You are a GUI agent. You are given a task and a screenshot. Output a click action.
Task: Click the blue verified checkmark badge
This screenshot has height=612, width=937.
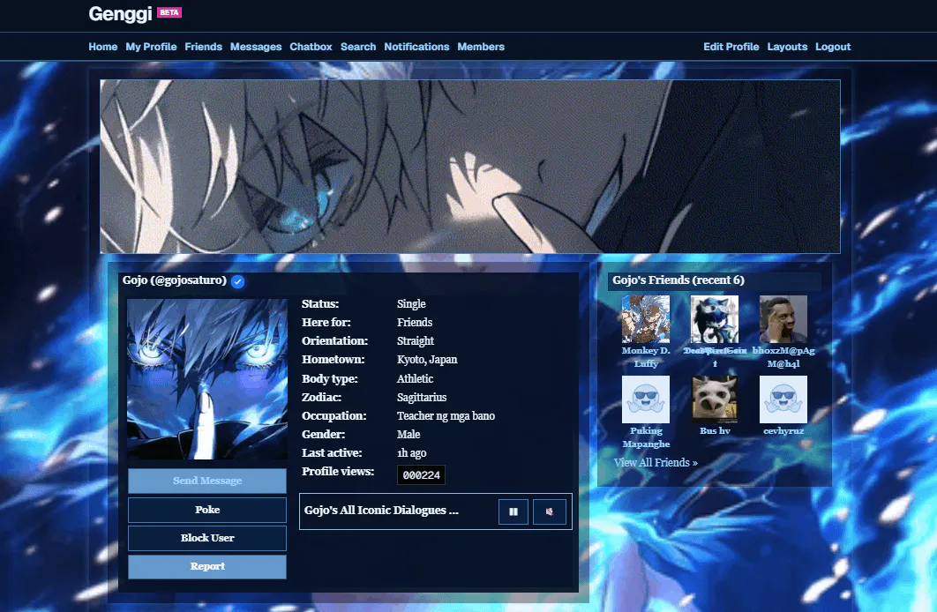[238, 281]
